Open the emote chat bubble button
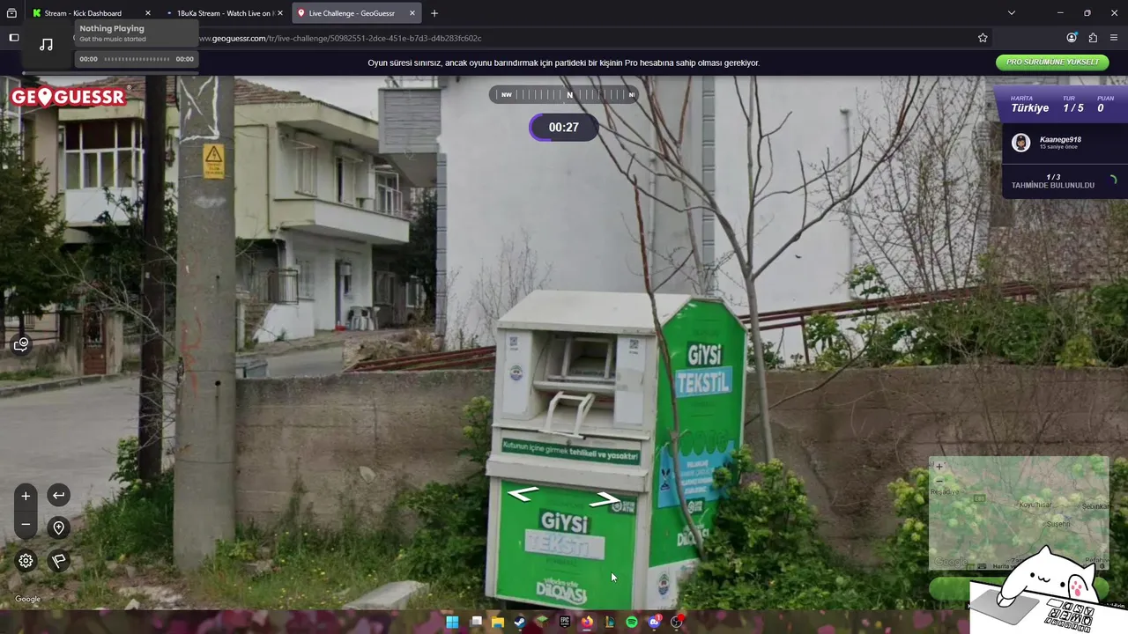The image size is (1128, 634). (22, 344)
